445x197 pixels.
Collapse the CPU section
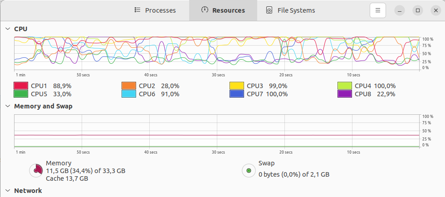(x=8, y=29)
